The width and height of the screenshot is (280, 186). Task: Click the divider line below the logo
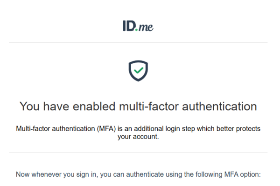click(x=138, y=43)
